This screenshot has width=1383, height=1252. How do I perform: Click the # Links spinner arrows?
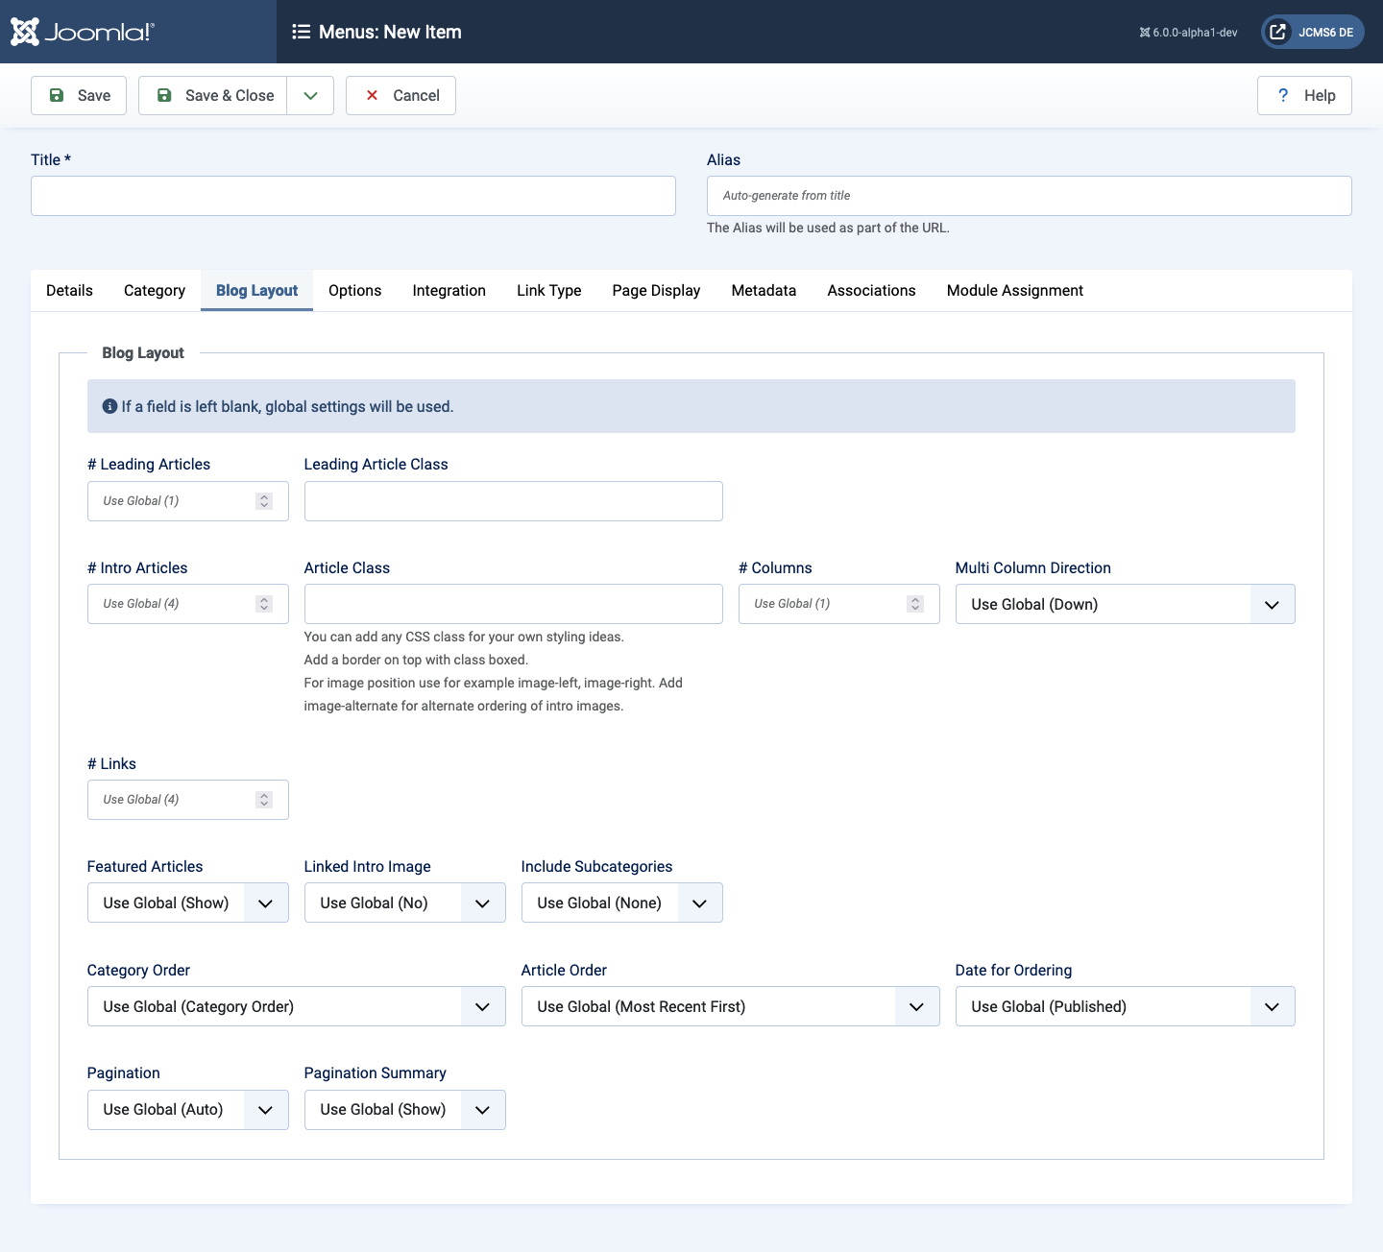pyautogui.click(x=264, y=800)
